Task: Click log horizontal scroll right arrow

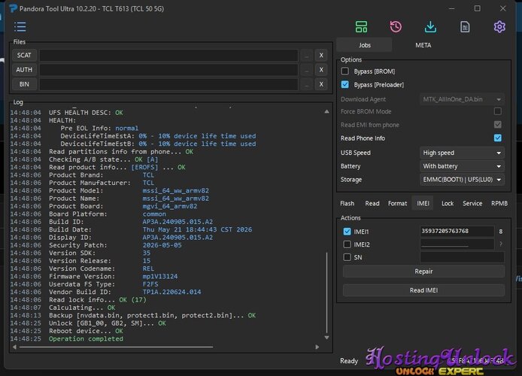Action: point(317,347)
